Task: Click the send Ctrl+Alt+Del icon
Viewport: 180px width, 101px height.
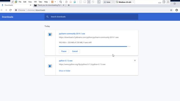Action: click(60, 2)
